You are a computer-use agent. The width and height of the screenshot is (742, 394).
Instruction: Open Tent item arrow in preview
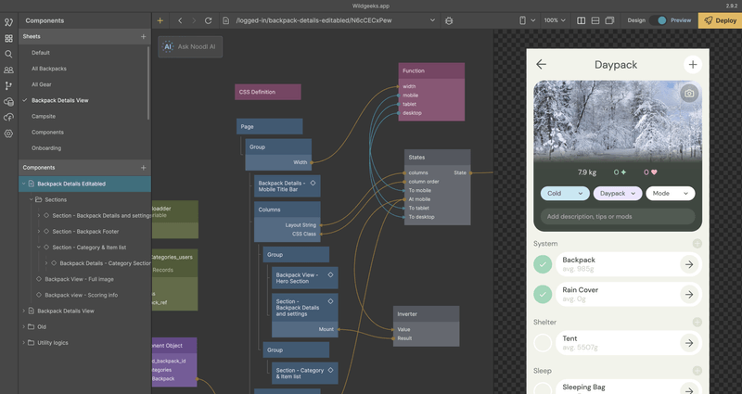tap(689, 343)
